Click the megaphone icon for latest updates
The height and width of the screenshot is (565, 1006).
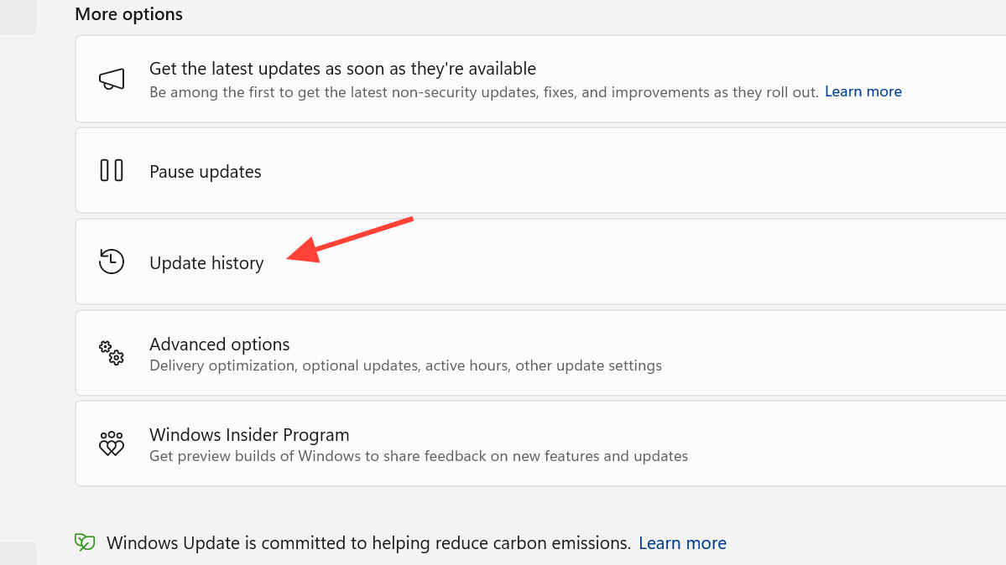[x=112, y=80]
